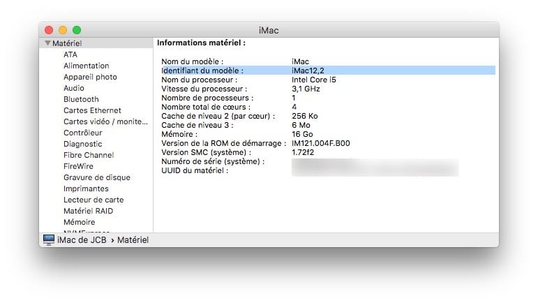Click the '1.72f2' SMC version value

(x=303, y=152)
